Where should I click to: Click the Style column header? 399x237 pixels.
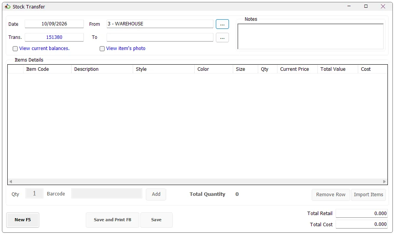[x=164, y=69]
